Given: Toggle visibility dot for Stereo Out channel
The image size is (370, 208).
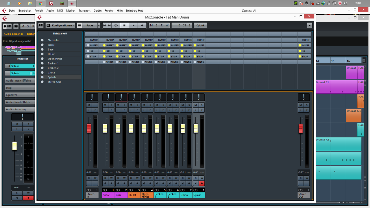Looking at the screenshot, I should [42, 82].
